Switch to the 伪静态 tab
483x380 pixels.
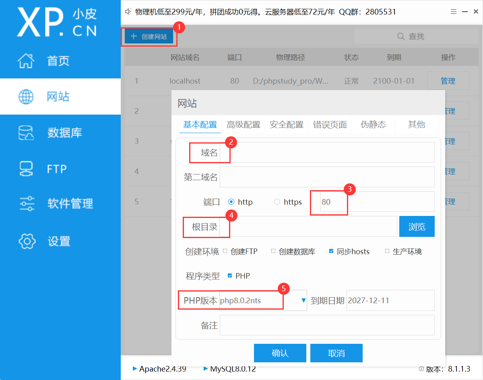[x=373, y=125]
